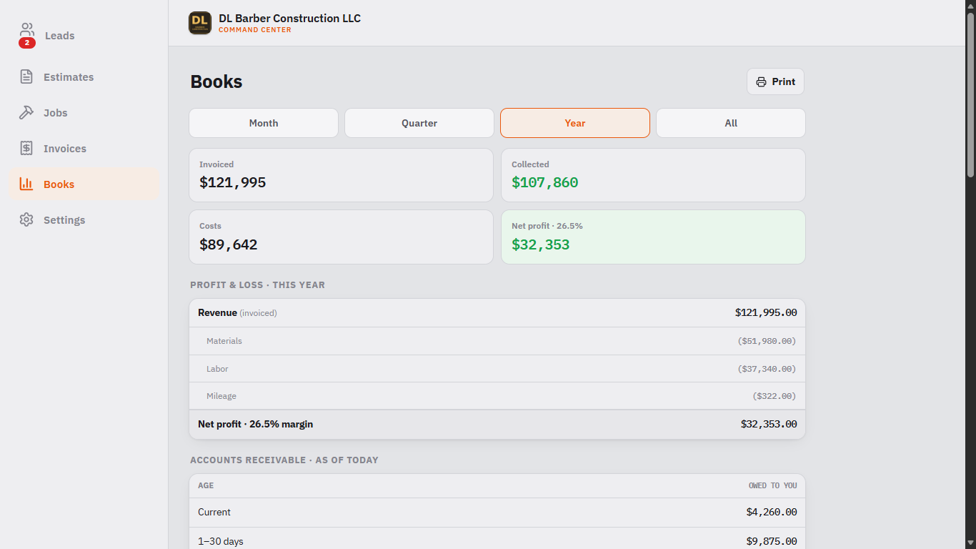Click the Net profit 26.5% margin row
976x549 pixels.
click(x=497, y=424)
